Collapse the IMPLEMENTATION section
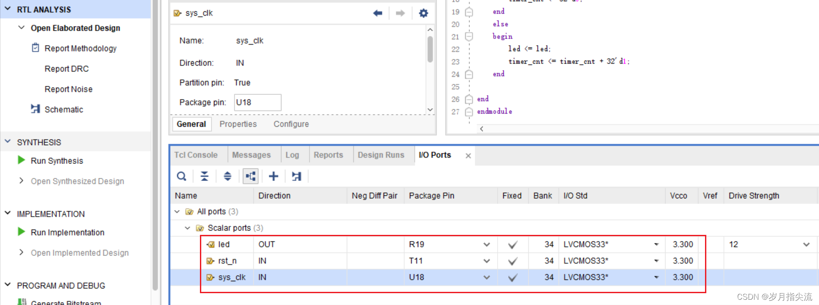Image resolution: width=819 pixels, height=305 pixels. click(x=7, y=213)
